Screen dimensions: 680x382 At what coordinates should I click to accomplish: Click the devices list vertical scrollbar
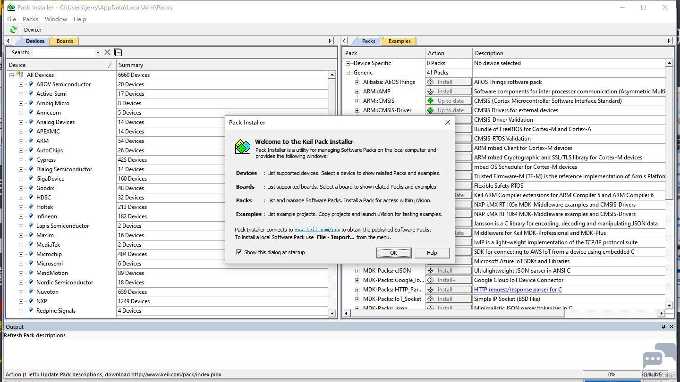pyautogui.click(x=332, y=194)
